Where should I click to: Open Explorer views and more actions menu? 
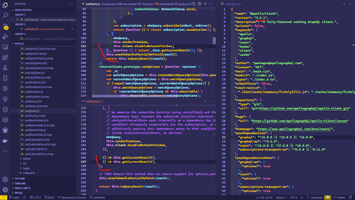click(x=71, y=4)
